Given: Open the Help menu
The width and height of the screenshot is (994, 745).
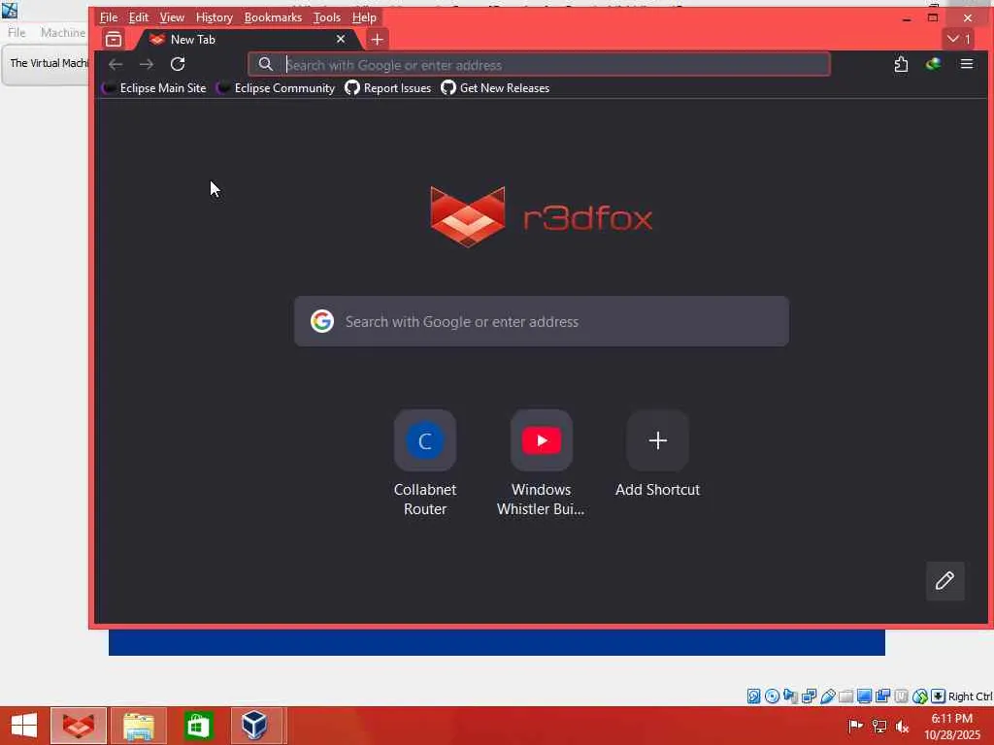Looking at the screenshot, I should (364, 17).
